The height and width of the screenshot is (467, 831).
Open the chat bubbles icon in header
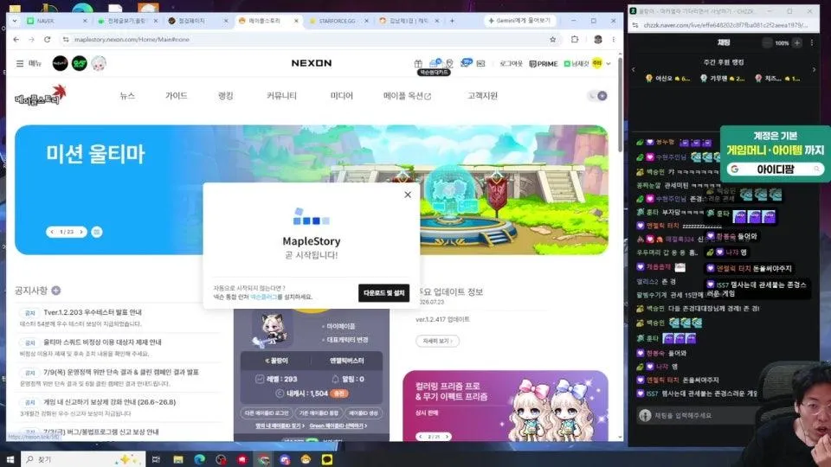[466, 63]
